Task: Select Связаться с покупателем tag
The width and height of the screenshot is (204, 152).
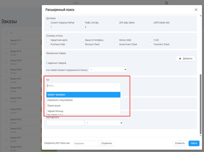Action: point(83,100)
